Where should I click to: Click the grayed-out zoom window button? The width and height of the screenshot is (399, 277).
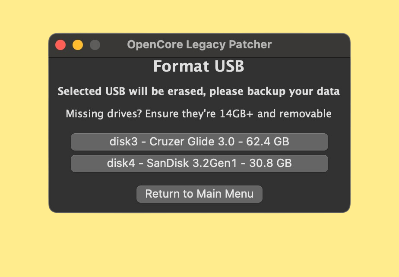click(95, 45)
